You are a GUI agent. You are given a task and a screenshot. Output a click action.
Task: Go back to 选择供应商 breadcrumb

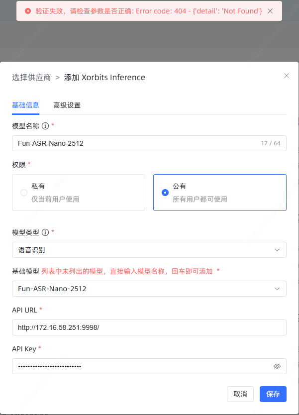(x=31, y=77)
